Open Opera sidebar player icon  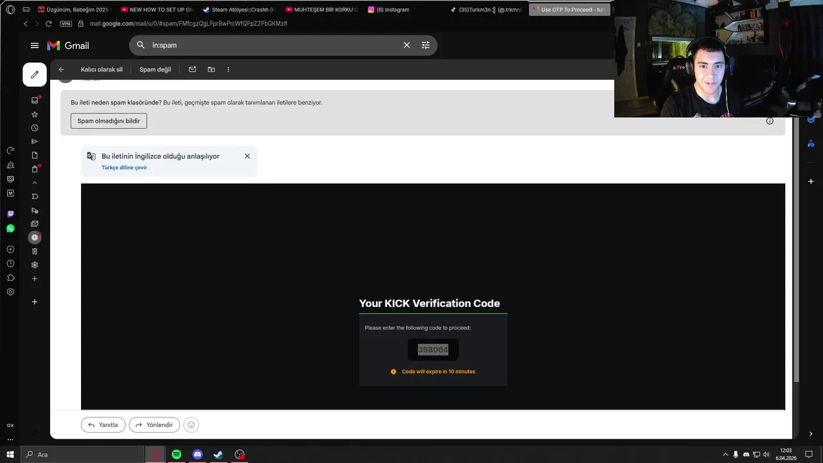10,250
